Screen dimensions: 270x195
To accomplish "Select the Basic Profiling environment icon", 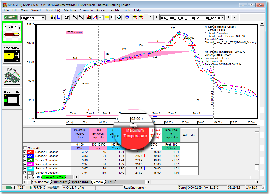I will tap(12, 32).
